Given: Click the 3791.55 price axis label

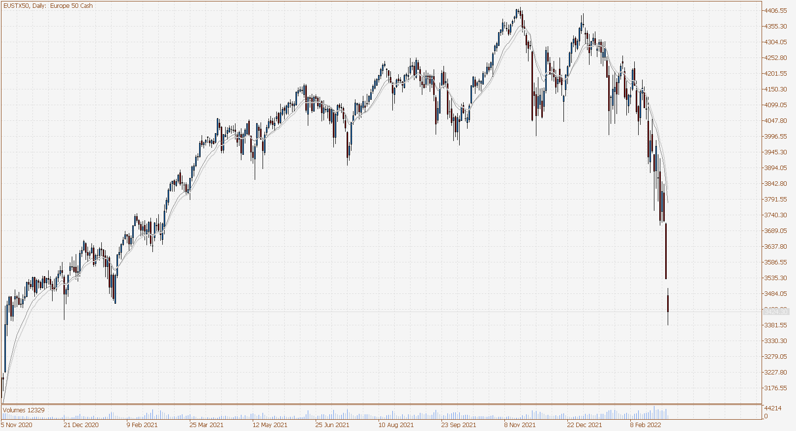Looking at the screenshot, I should tap(775, 199).
